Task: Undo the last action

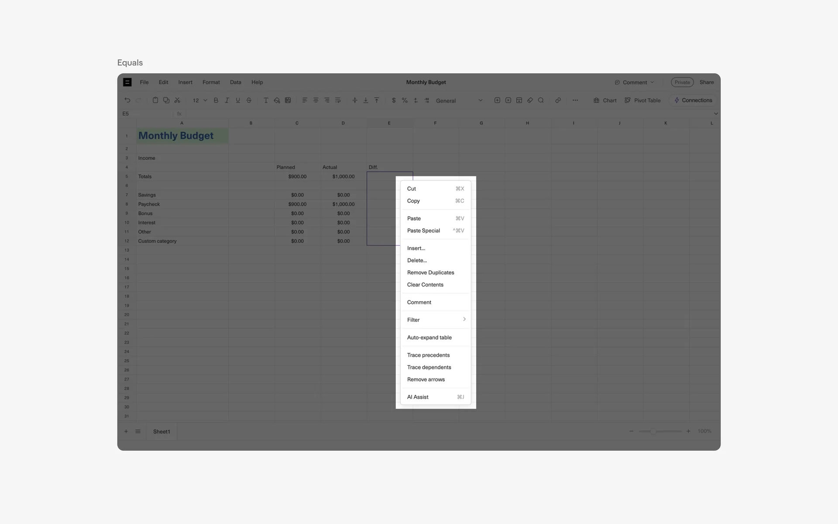Action: coord(127,100)
